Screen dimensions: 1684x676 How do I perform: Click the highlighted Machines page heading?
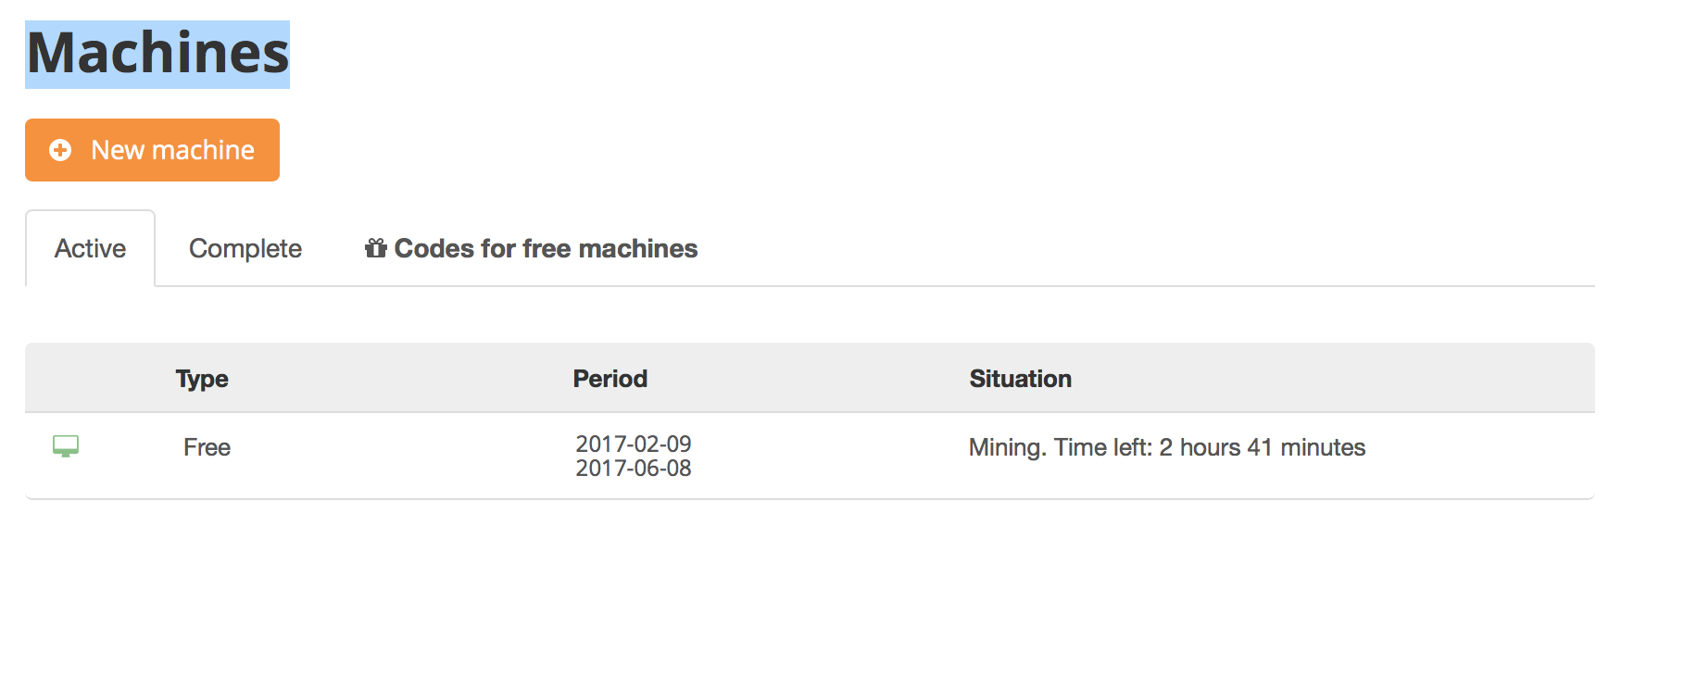point(157,54)
